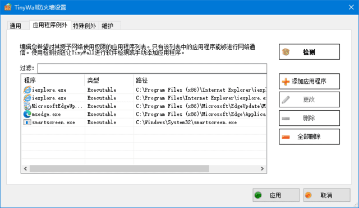The width and height of the screenshot is (359, 208).
Task: Click the box icon on the 检测 button
Action: (x=286, y=52)
